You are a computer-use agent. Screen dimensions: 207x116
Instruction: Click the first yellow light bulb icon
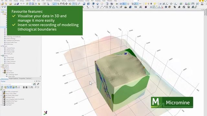(146, 4)
